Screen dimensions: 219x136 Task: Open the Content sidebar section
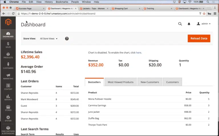point(8,87)
